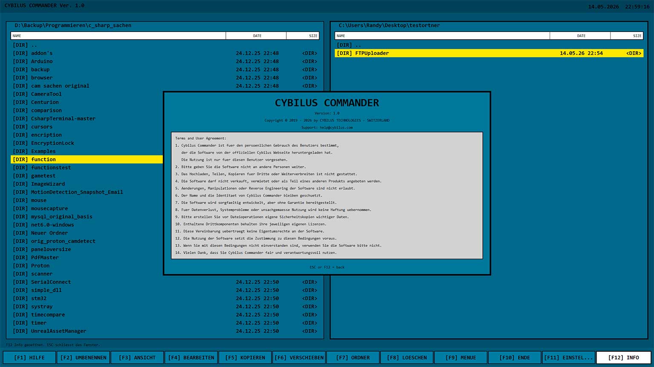Click the F1 HILFE button
This screenshot has width=654, height=367.
29,358
